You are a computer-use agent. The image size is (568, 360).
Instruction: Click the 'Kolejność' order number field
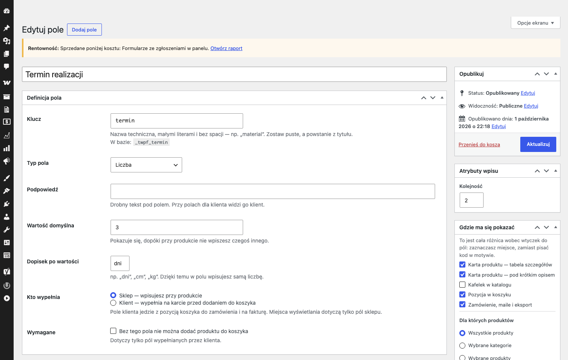pyautogui.click(x=471, y=200)
